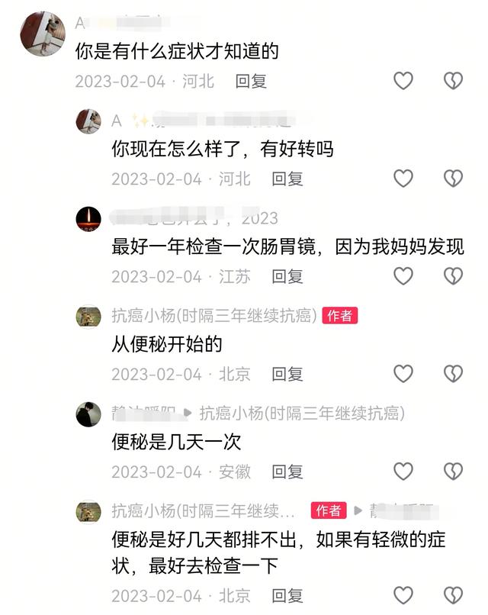Dislike the author's reply 从便秘开始的
This screenshot has width=488, height=615.
pos(453,374)
